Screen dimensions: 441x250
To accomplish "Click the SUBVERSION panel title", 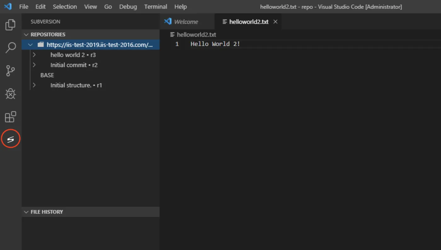I will [x=45, y=22].
